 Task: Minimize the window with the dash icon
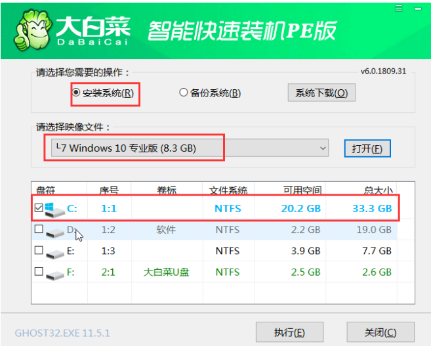(418, 9)
